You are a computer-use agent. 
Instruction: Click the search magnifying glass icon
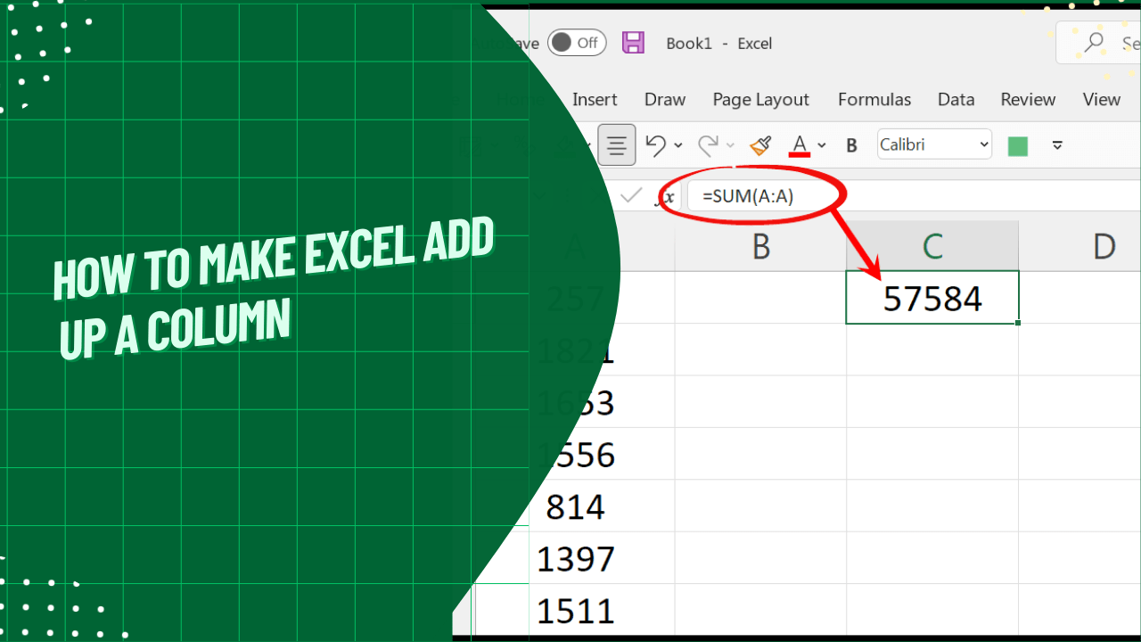click(x=1092, y=42)
